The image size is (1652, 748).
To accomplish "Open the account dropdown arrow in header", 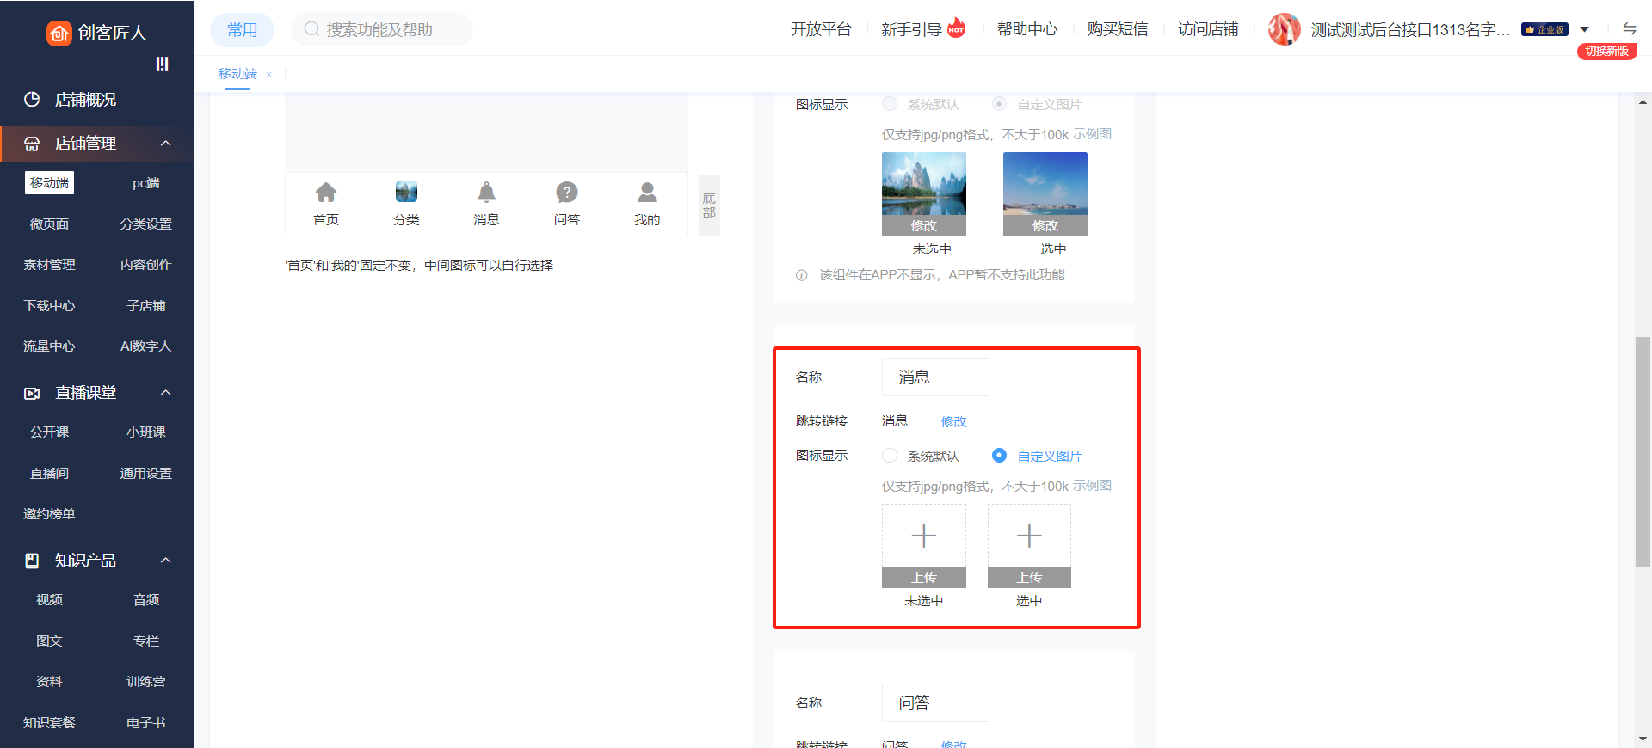I will (x=1584, y=29).
